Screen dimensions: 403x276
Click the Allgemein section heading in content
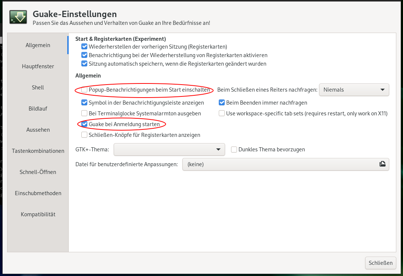88,76
